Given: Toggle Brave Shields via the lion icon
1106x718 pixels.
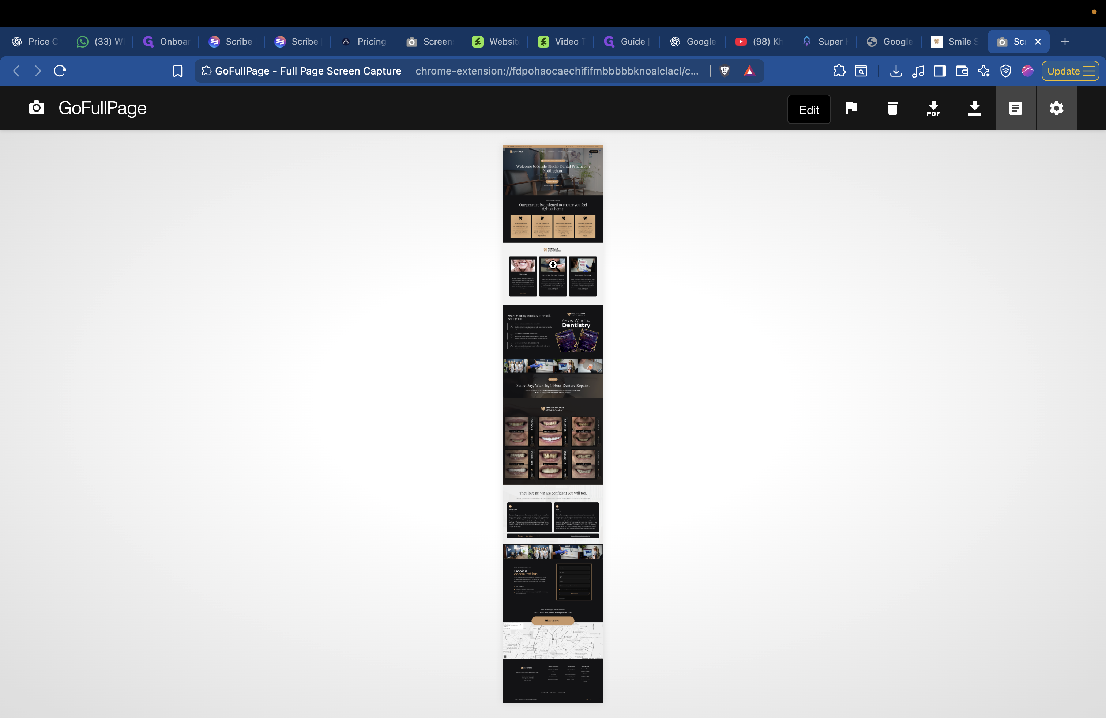Looking at the screenshot, I should [x=725, y=71].
